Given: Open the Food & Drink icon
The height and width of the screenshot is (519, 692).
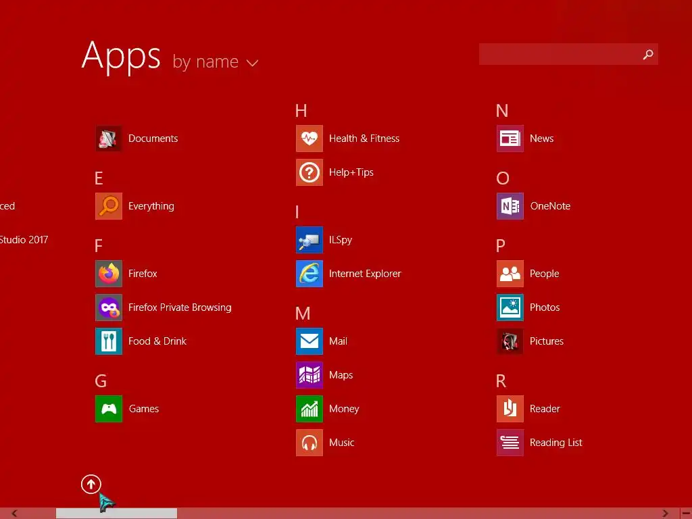Looking at the screenshot, I should click(x=109, y=341).
